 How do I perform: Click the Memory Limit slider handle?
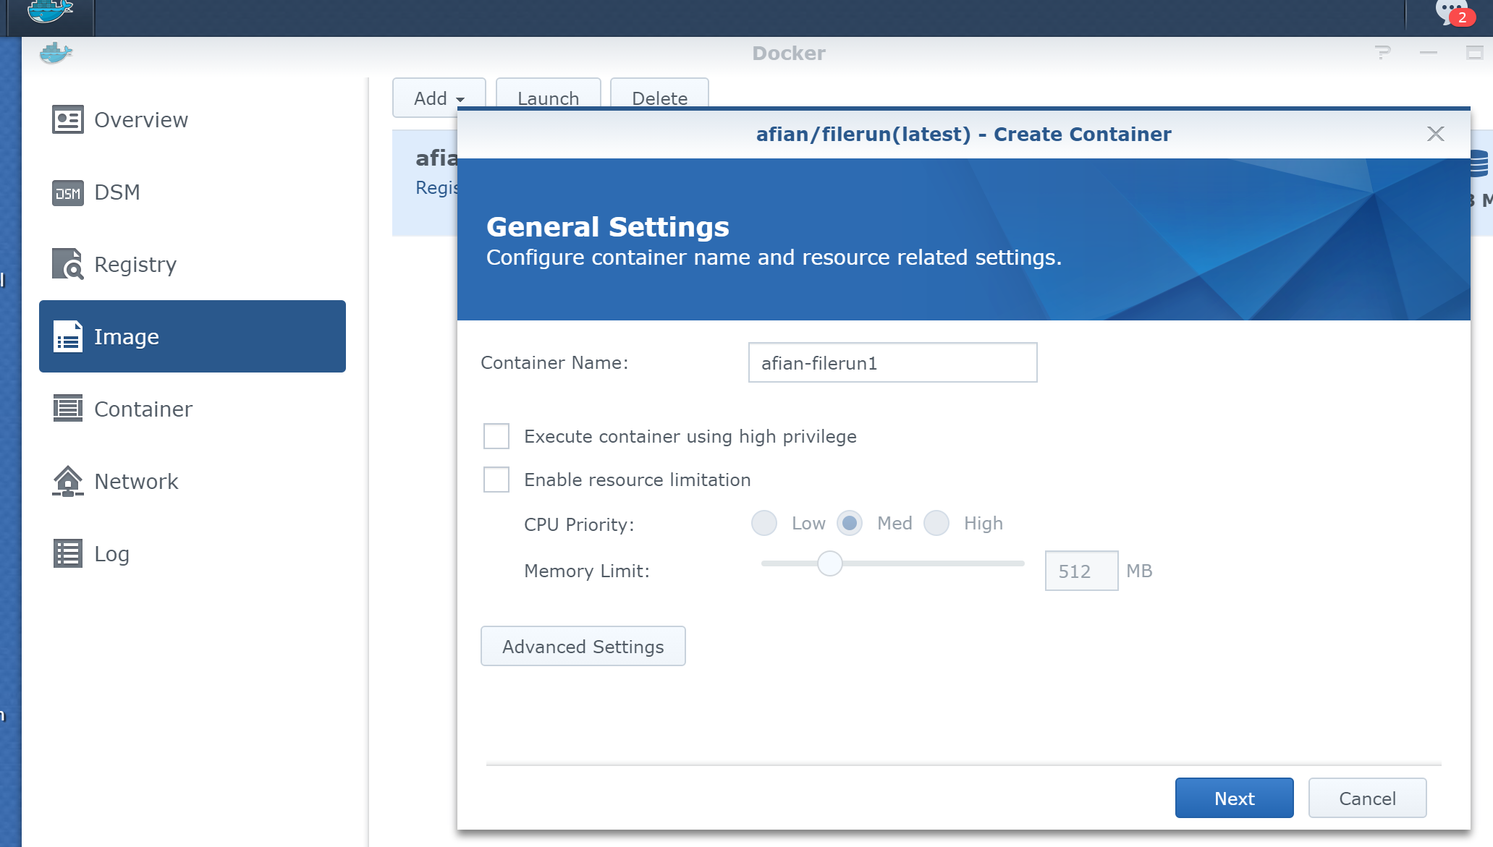click(x=830, y=563)
